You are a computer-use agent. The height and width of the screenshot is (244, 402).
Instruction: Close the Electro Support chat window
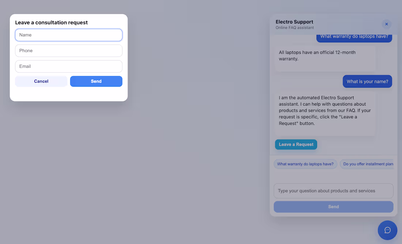(x=386, y=24)
